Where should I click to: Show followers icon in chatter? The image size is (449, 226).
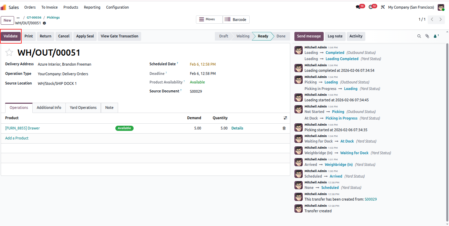point(436,36)
